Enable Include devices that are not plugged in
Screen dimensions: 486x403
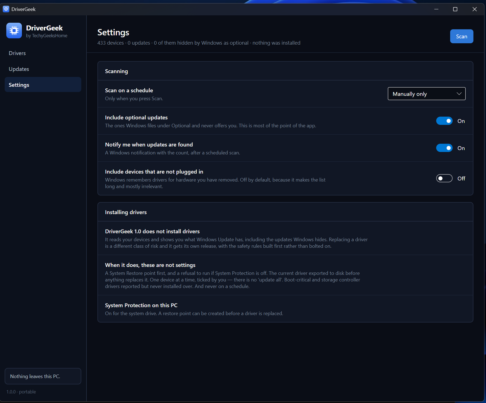tap(444, 178)
